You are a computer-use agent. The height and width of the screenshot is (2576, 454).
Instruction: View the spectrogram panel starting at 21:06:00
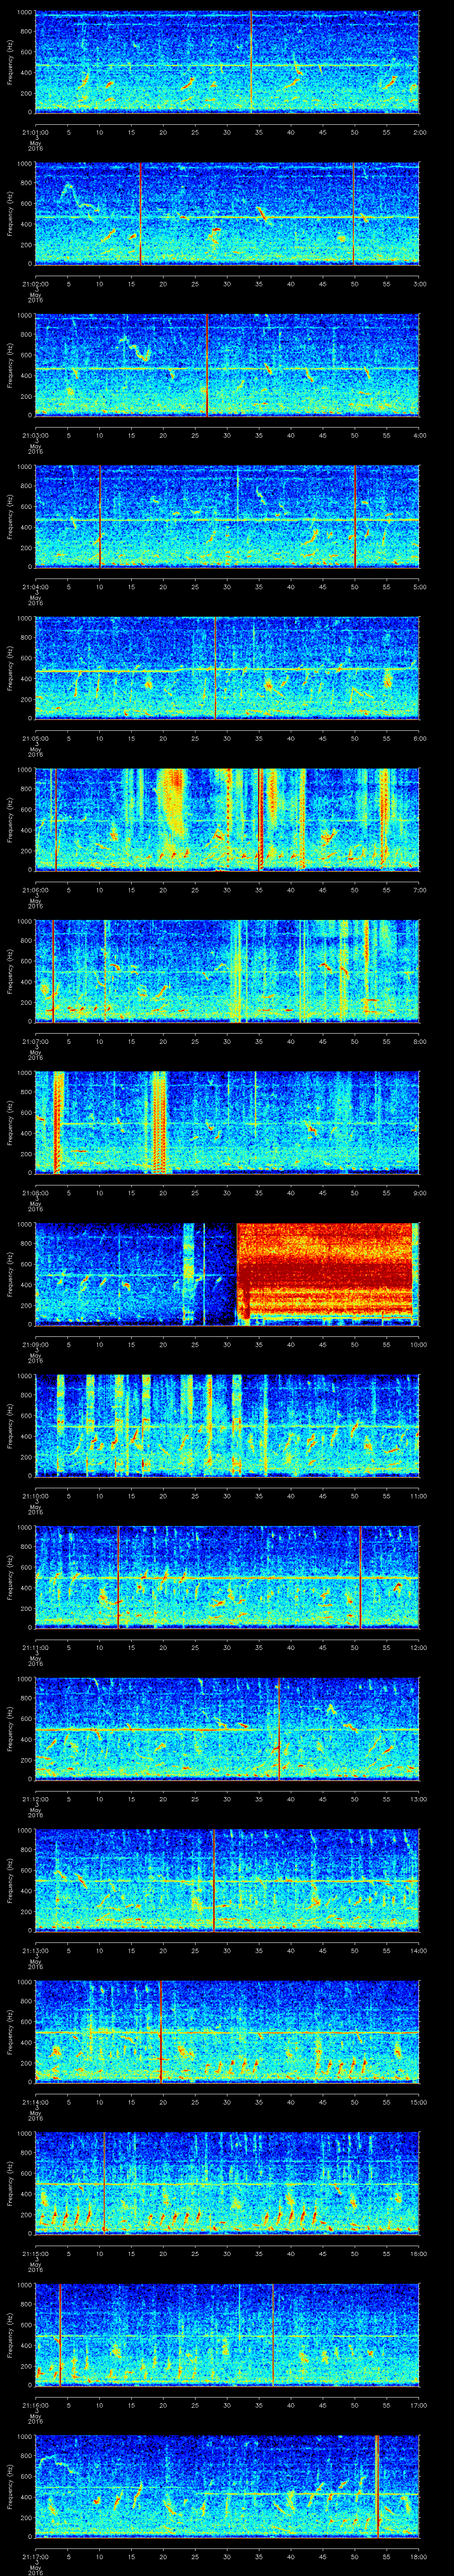coord(227,819)
